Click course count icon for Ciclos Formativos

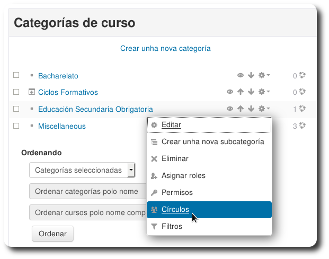(x=303, y=92)
